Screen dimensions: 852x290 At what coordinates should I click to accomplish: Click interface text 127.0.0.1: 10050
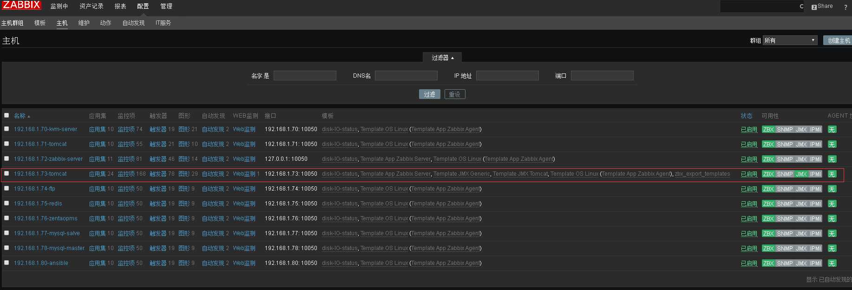(286, 159)
